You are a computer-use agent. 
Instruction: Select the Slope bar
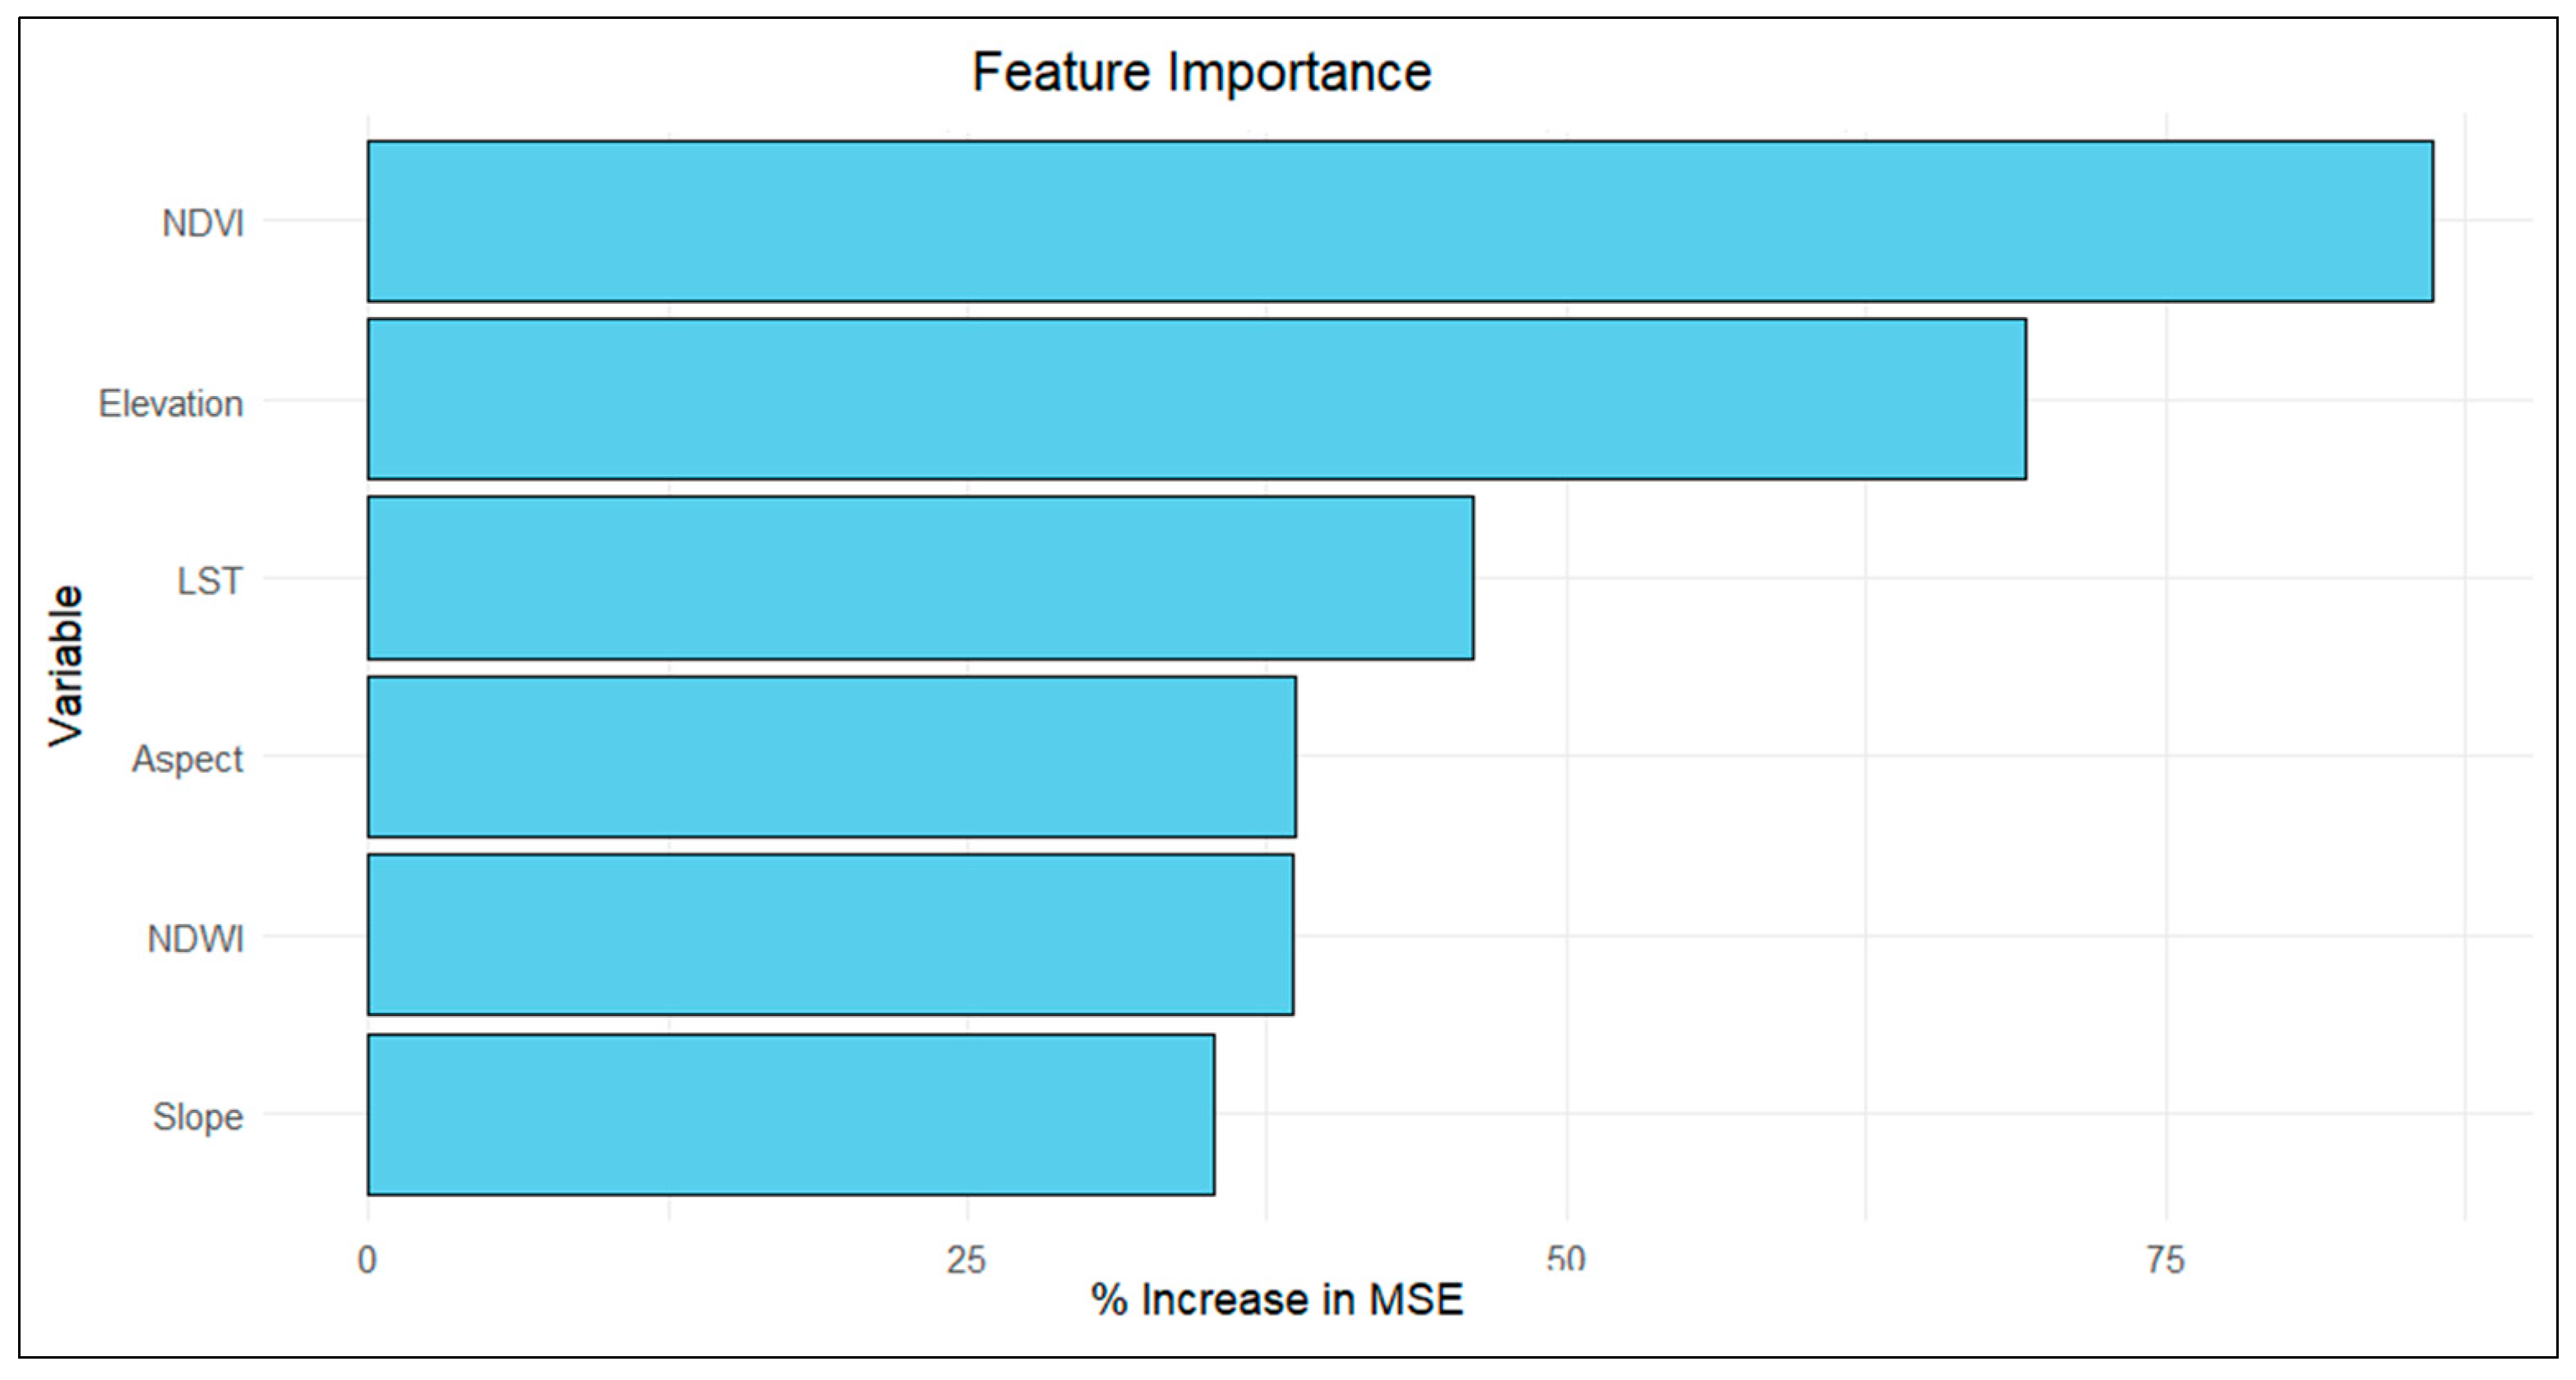pos(791,1114)
